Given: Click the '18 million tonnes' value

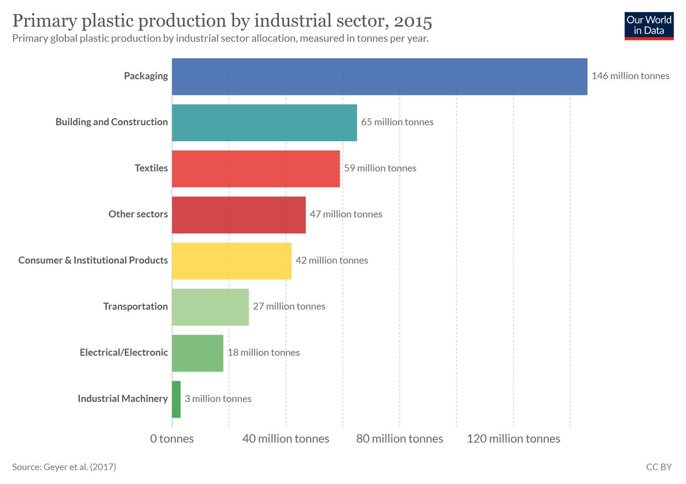Looking at the screenshot, I should (264, 353).
